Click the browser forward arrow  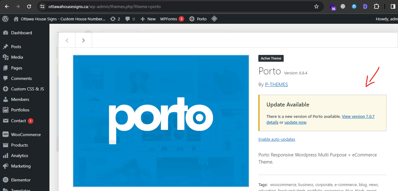(x=18, y=6)
